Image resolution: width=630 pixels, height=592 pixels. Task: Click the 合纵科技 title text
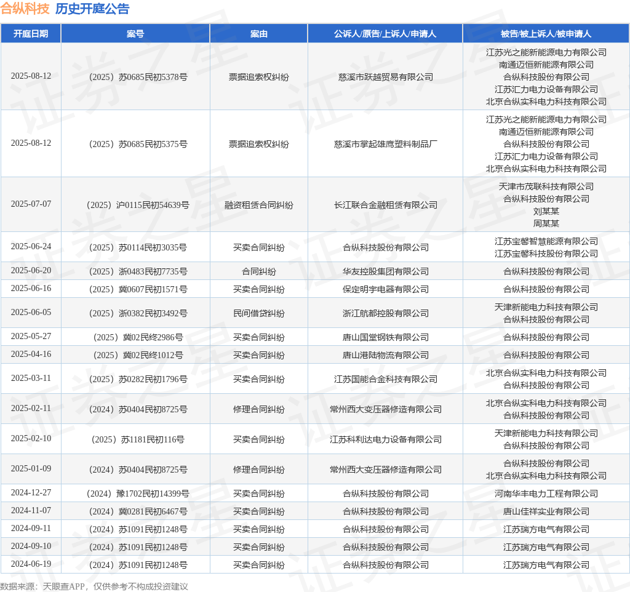(25, 9)
